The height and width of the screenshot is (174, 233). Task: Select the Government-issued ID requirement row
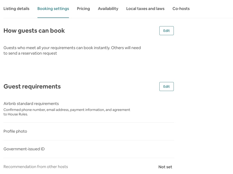point(24,149)
